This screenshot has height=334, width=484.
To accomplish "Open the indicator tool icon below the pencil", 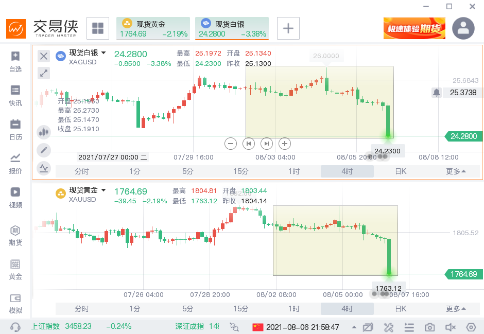I will click(x=44, y=167).
